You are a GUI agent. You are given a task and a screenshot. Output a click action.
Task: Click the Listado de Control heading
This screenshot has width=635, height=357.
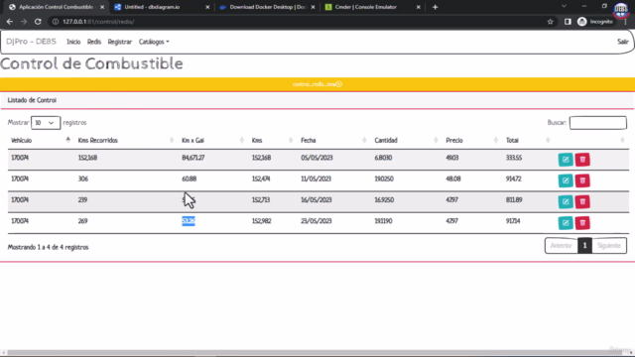tap(32, 100)
